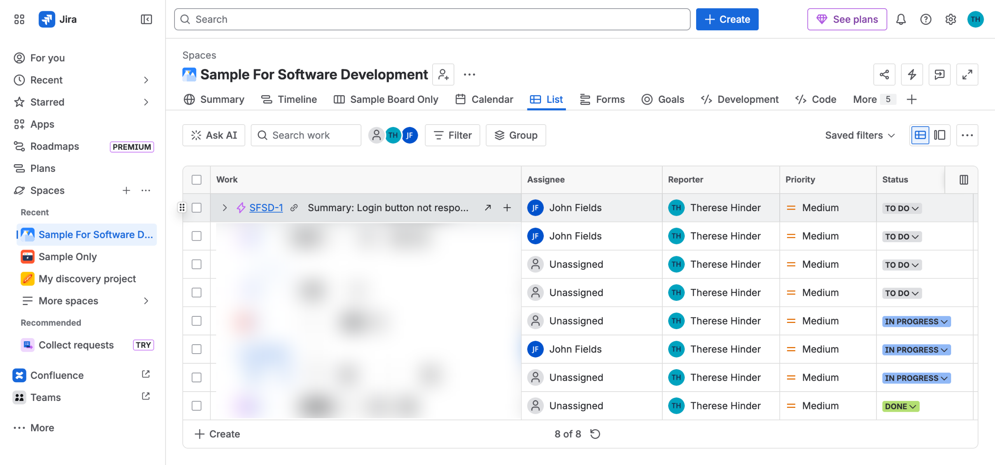The width and height of the screenshot is (995, 465).
Task: Collapse the sidebar panel icon
Action: tap(146, 19)
